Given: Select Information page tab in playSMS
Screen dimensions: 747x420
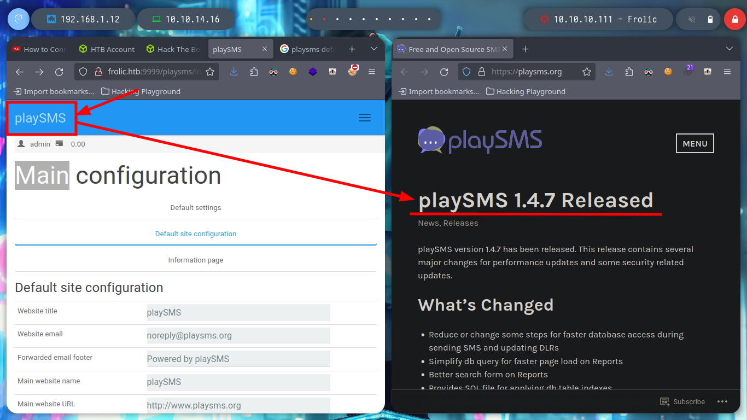Looking at the screenshot, I should click(x=196, y=260).
